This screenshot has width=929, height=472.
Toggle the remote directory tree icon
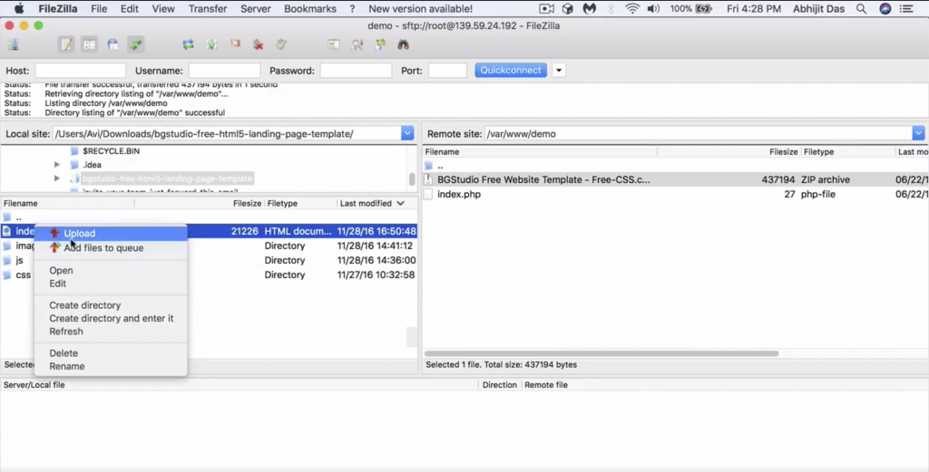pyautogui.click(x=112, y=45)
